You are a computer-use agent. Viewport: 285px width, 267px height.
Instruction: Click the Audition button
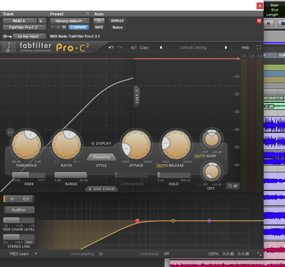pyautogui.click(x=19, y=210)
